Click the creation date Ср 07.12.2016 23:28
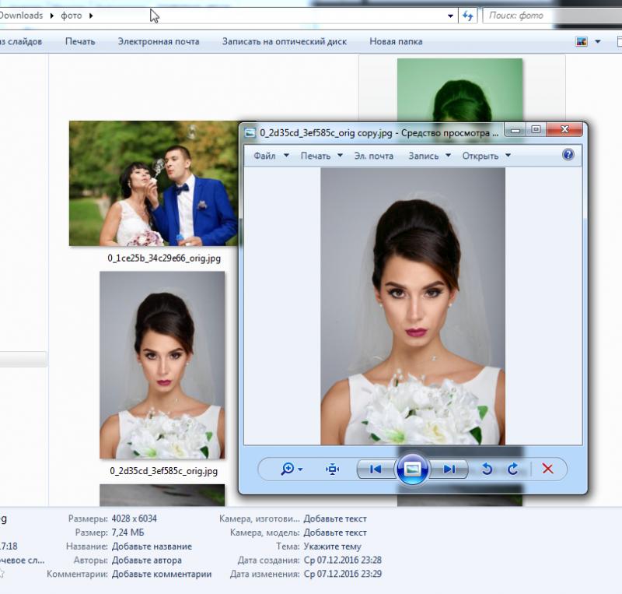This screenshot has height=594, width=622. tap(343, 561)
